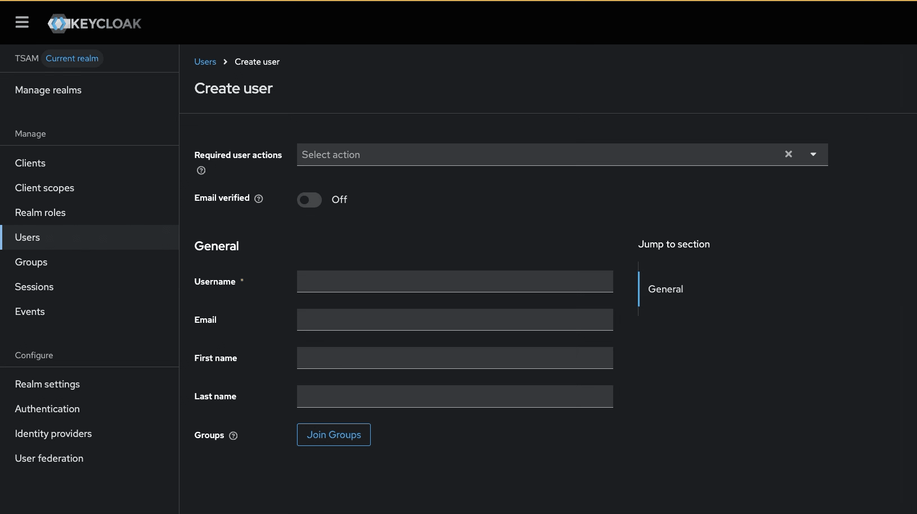The height and width of the screenshot is (514, 917).
Task: Click the Create user page title
Action: (x=233, y=88)
